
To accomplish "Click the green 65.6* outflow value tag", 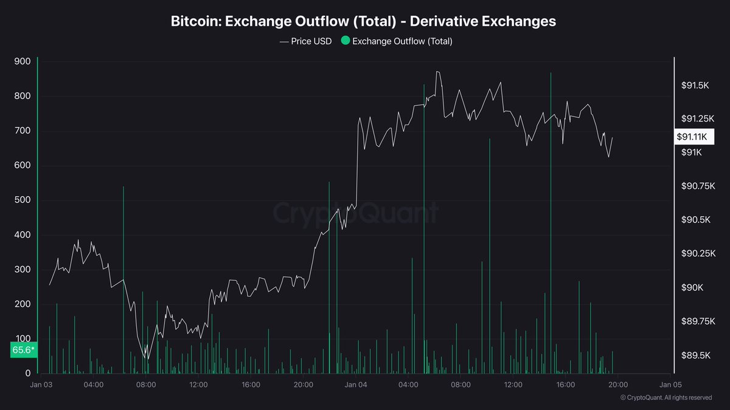I will (23, 350).
